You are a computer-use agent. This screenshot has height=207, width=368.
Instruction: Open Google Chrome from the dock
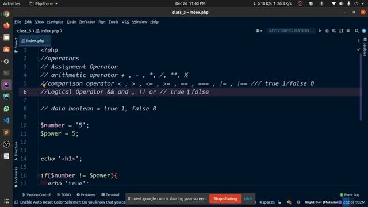[6, 14]
